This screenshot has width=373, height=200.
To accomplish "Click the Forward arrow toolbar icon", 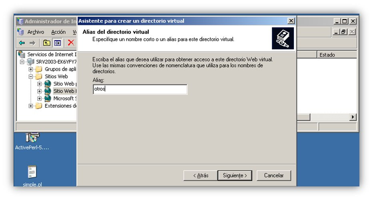I will (x=32, y=43).
